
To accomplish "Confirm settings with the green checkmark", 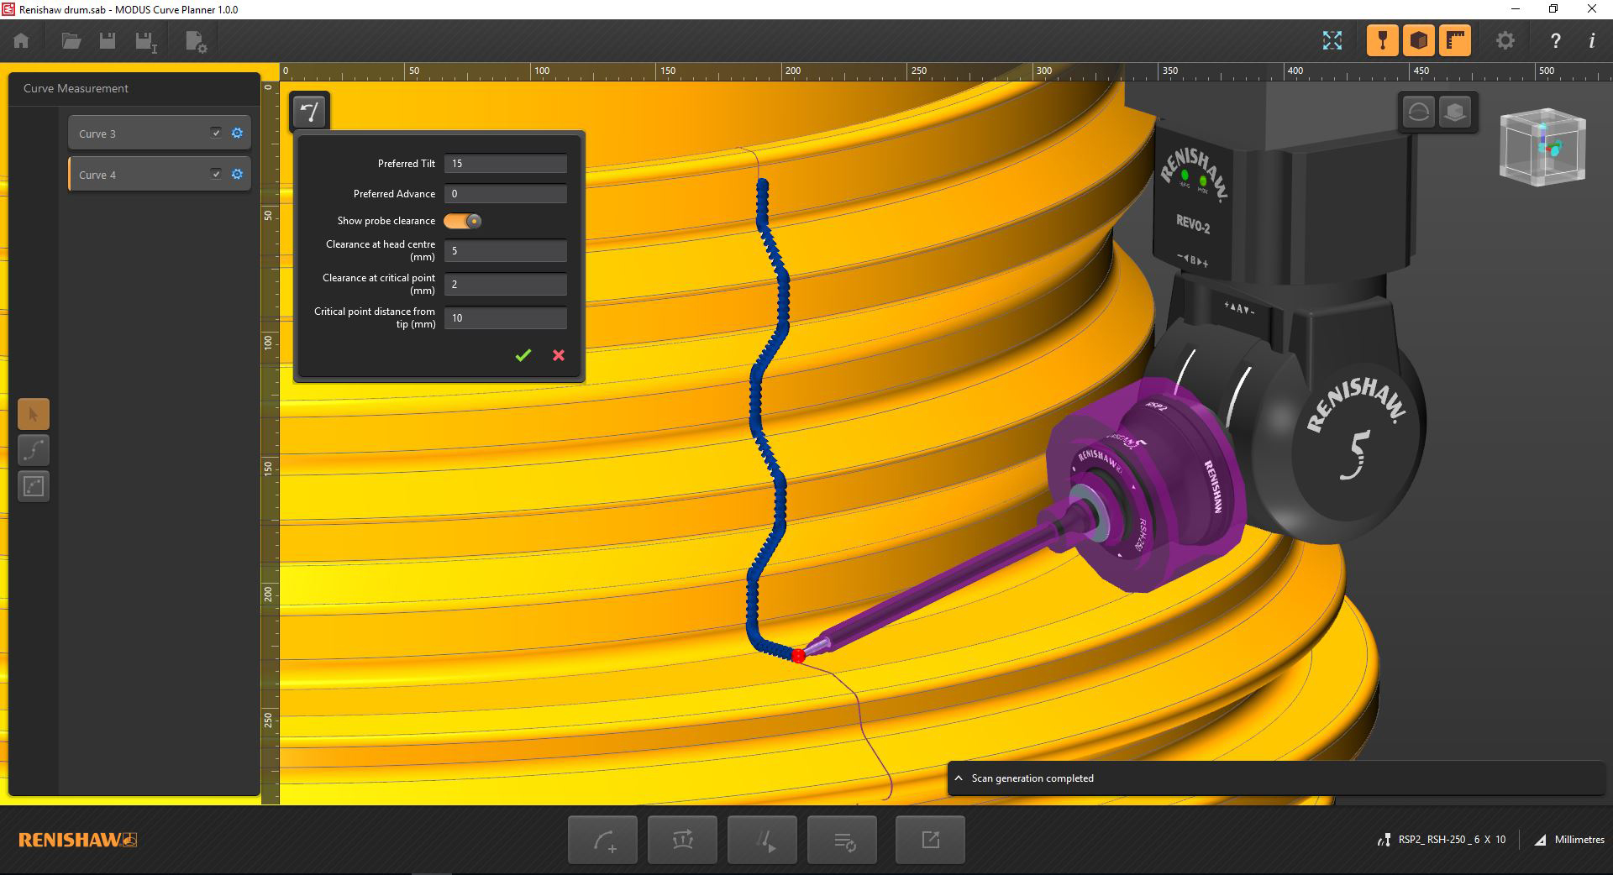I will 523,355.
